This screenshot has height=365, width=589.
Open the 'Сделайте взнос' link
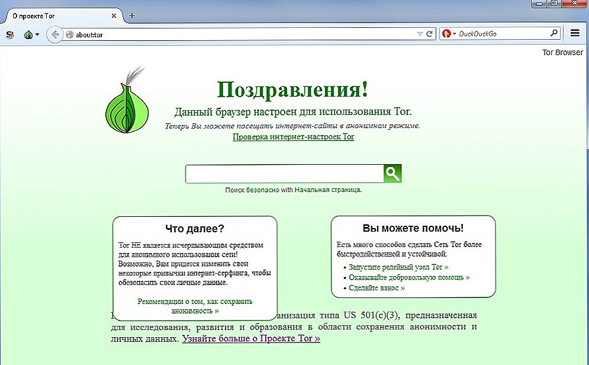(376, 288)
